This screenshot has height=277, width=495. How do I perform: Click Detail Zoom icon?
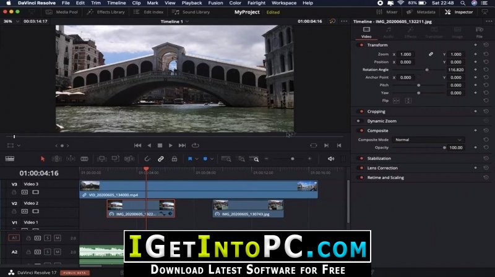click(x=241, y=159)
